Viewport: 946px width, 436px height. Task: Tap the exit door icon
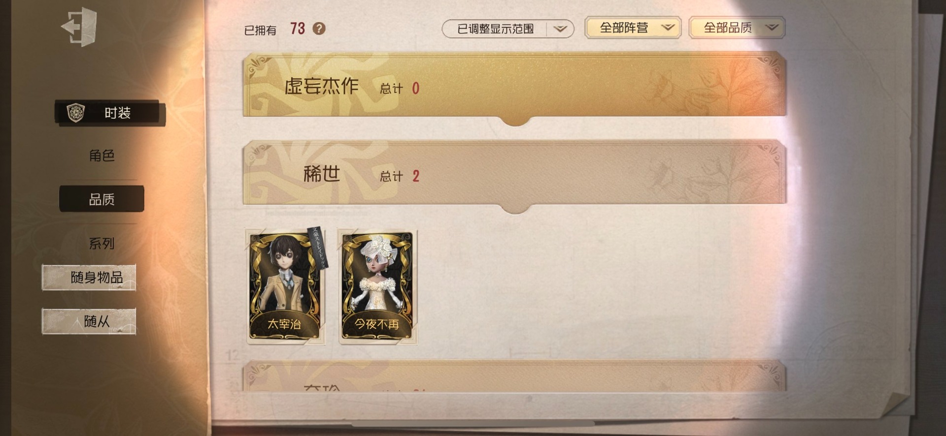pyautogui.click(x=79, y=27)
